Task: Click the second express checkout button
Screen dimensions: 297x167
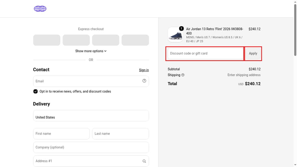Action: pyautogui.click(x=76, y=40)
